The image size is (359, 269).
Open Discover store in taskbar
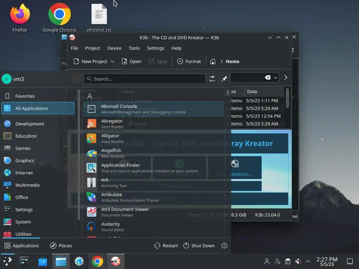42,261
